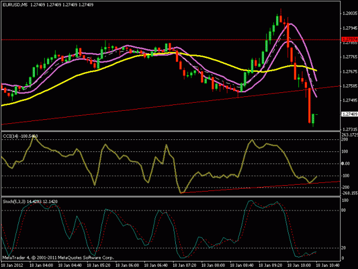Screen dimensions: 358x269
Task: Click the 1.27585 price scale value
Action: (350, 86)
